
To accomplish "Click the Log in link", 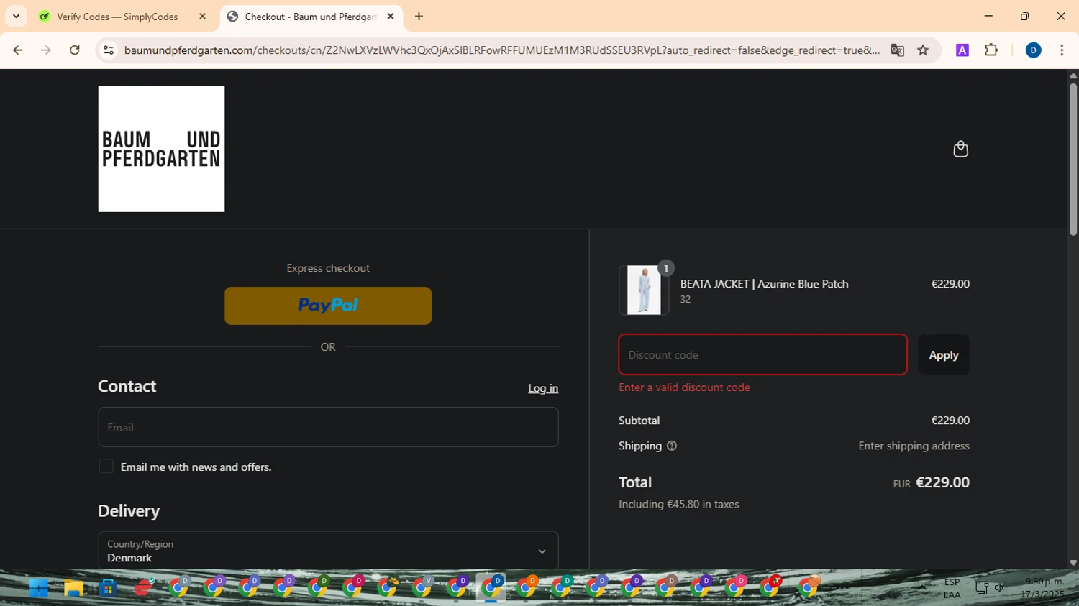I will click(543, 388).
